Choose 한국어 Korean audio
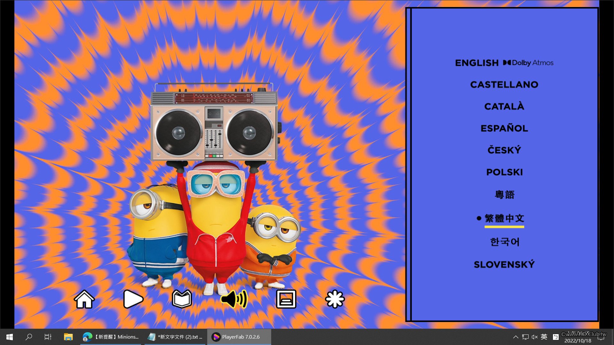Screen dimensions: 614x345 pyautogui.click(x=504, y=242)
